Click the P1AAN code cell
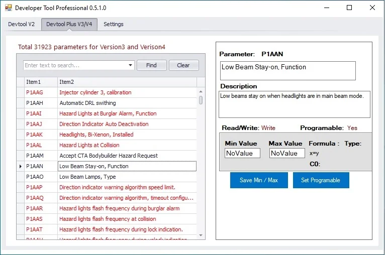The height and width of the screenshot is (255, 385). click(x=41, y=166)
